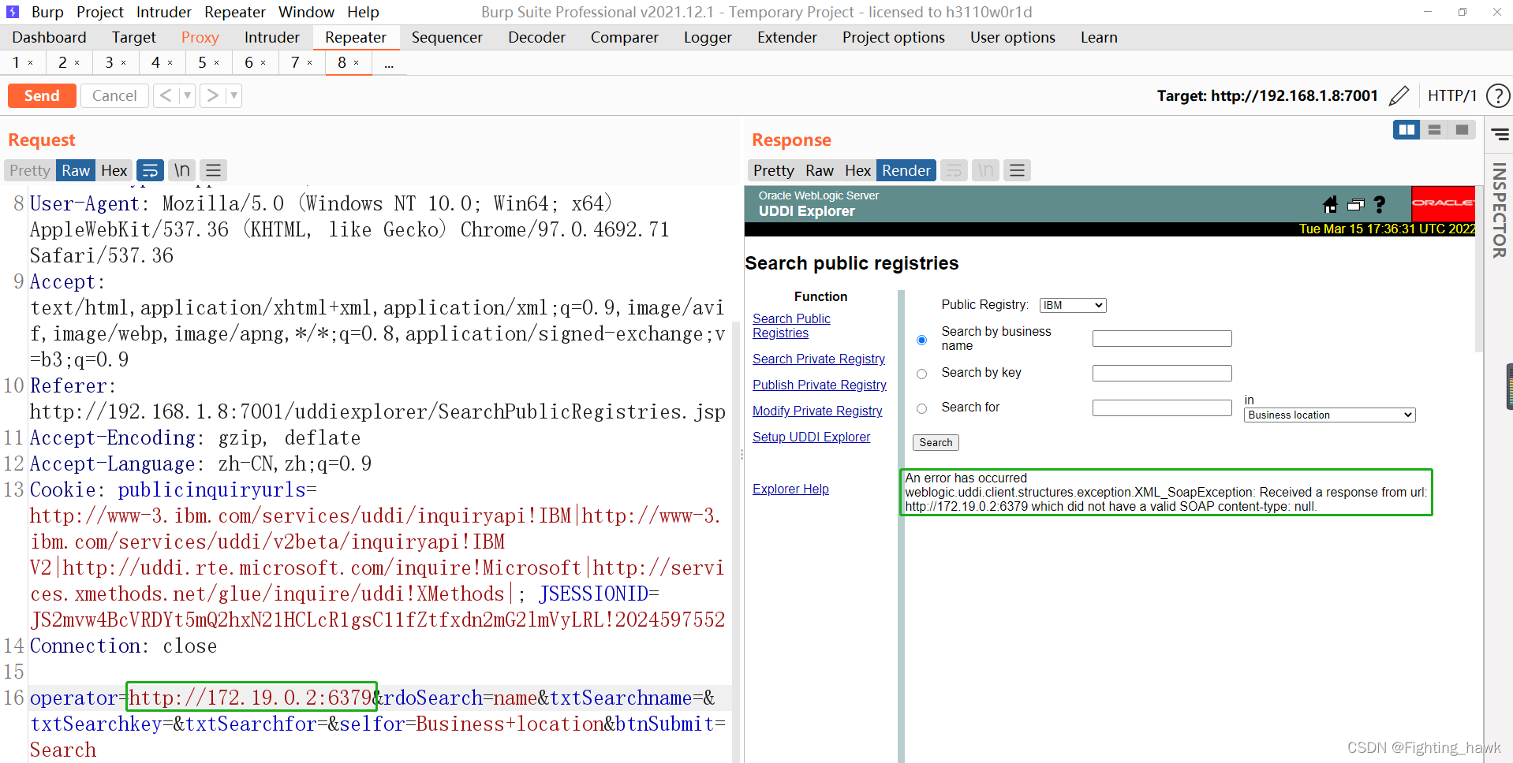
Task: Click the Search for input field
Action: click(x=1162, y=408)
